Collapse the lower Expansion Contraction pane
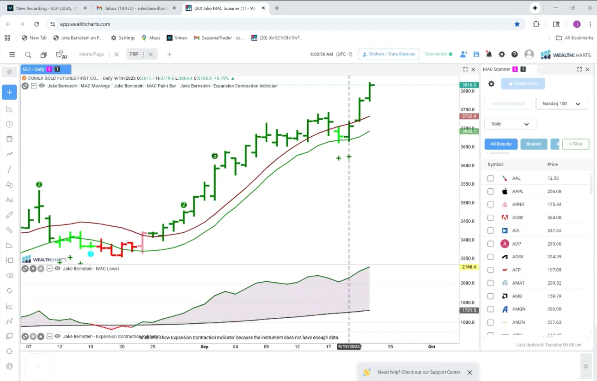The height and width of the screenshot is (381, 597). (x=49, y=337)
